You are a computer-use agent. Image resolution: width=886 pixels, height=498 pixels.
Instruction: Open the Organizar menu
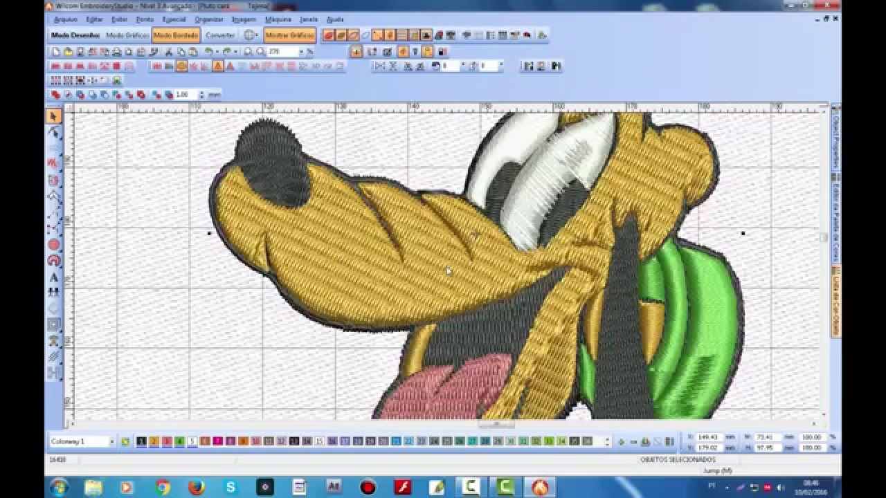coord(208,19)
